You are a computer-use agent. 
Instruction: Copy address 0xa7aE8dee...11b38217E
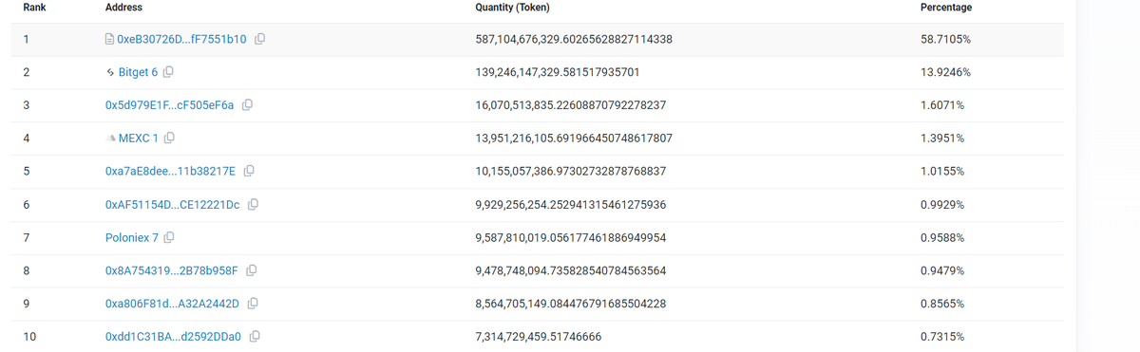(x=249, y=171)
